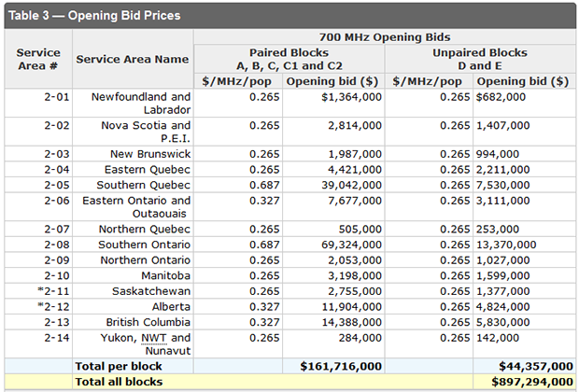Click the 3,111,000 bid value
Screen dimensions: 579x392
tap(503, 201)
